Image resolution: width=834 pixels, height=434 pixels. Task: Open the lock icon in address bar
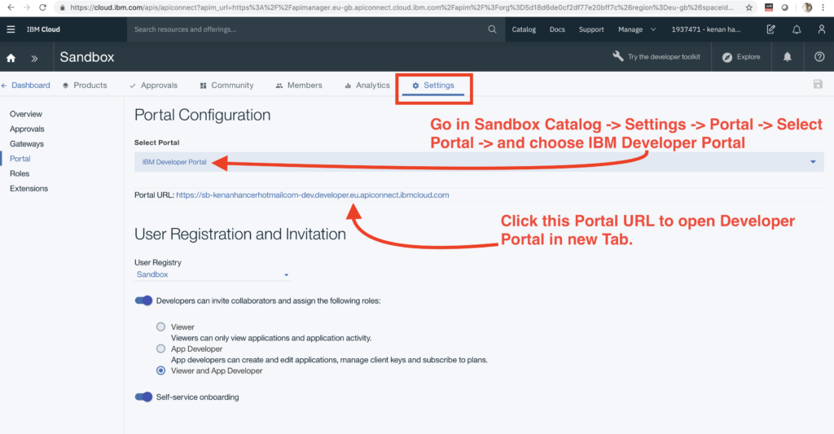pyautogui.click(x=63, y=7)
